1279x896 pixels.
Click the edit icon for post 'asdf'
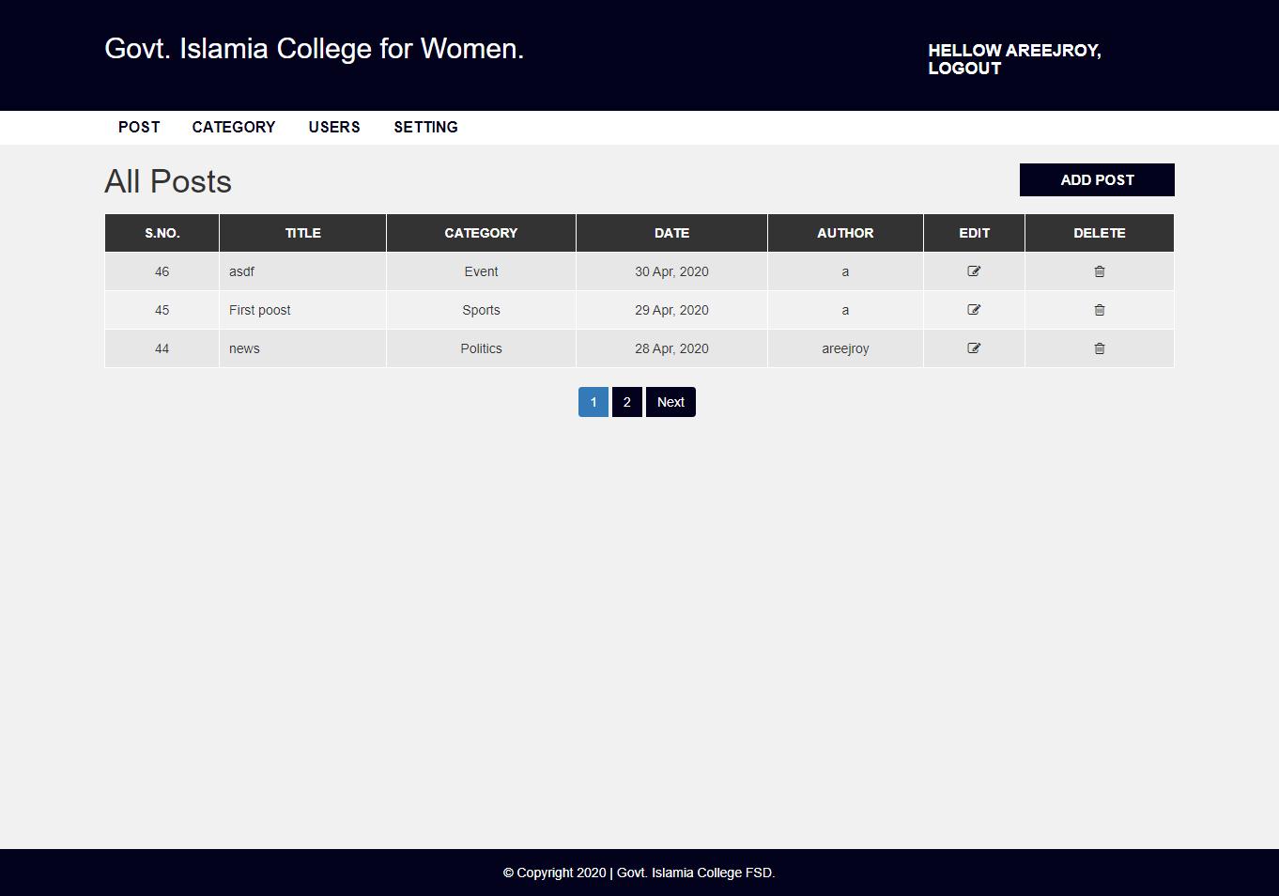pos(974,271)
